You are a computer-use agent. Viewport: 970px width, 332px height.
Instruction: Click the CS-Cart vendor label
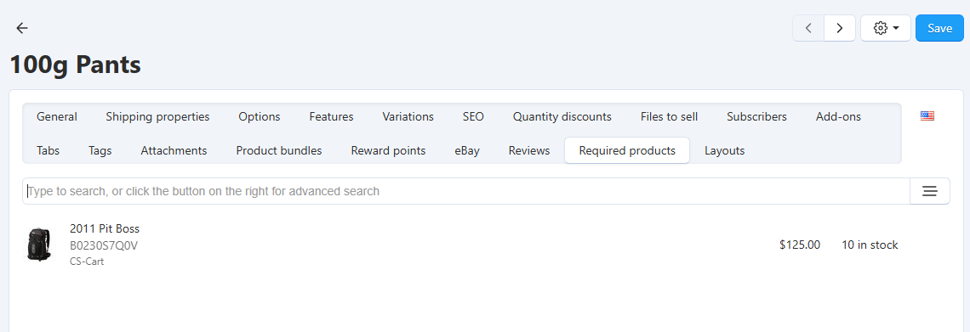(x=87, y=262)
